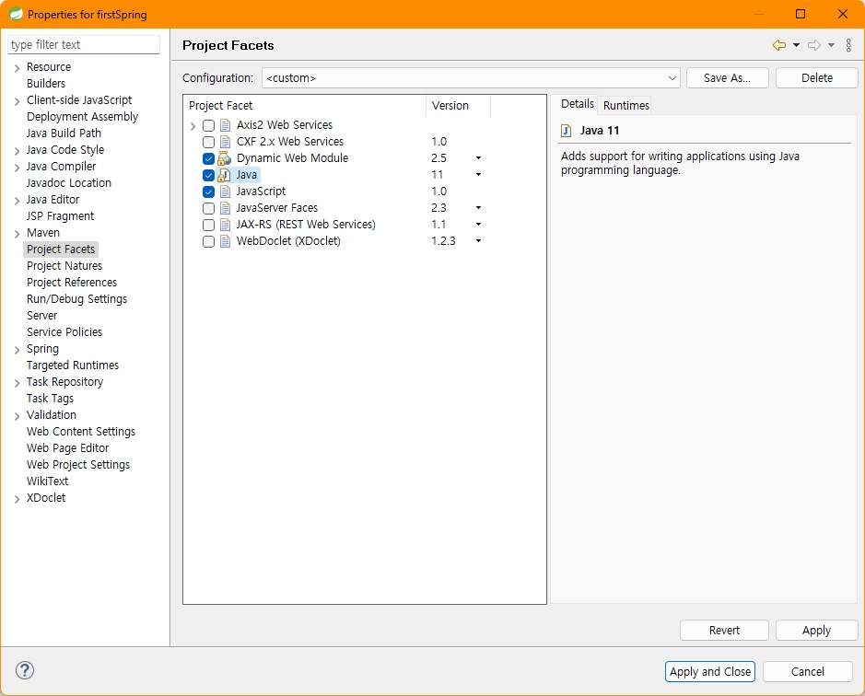Click the JavaServer Faces document icon
This screenshot has width=865, height=696.
(x=225, y=208)
